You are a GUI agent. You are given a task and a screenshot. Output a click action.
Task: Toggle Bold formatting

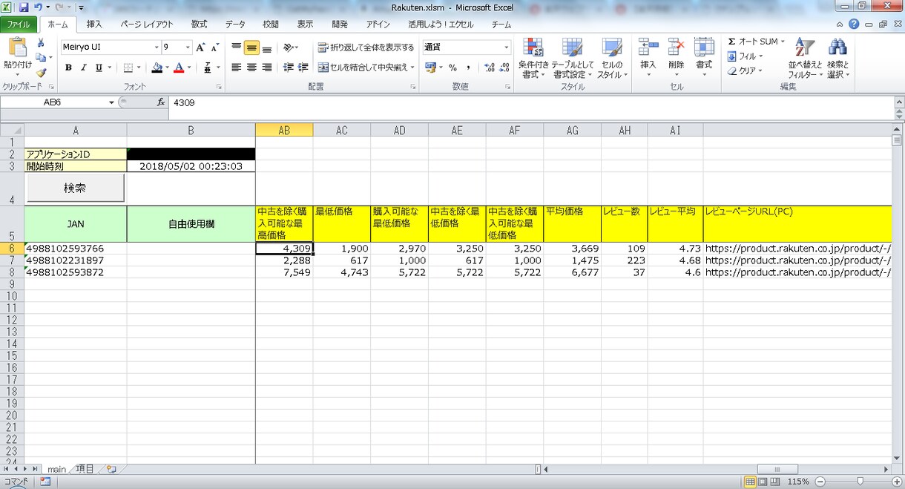tap(68, 68)
